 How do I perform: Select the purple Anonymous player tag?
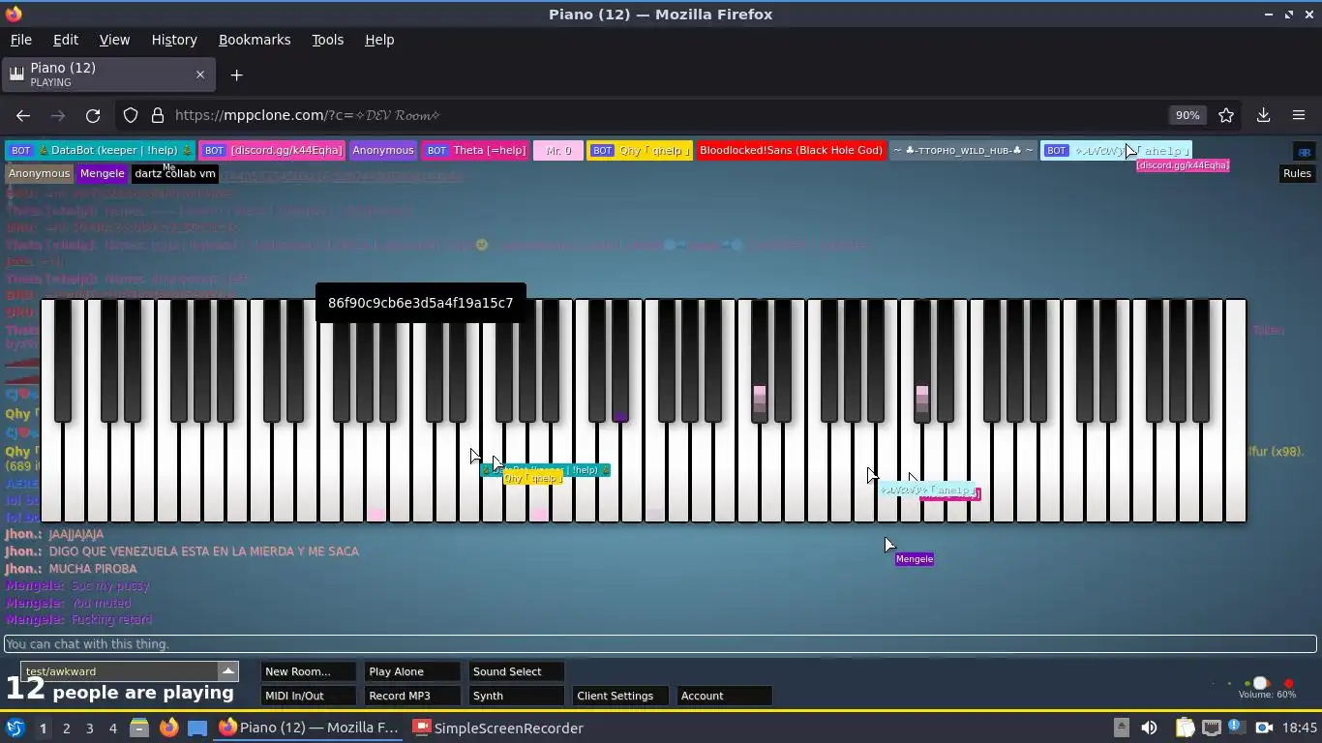click(382, 150)
